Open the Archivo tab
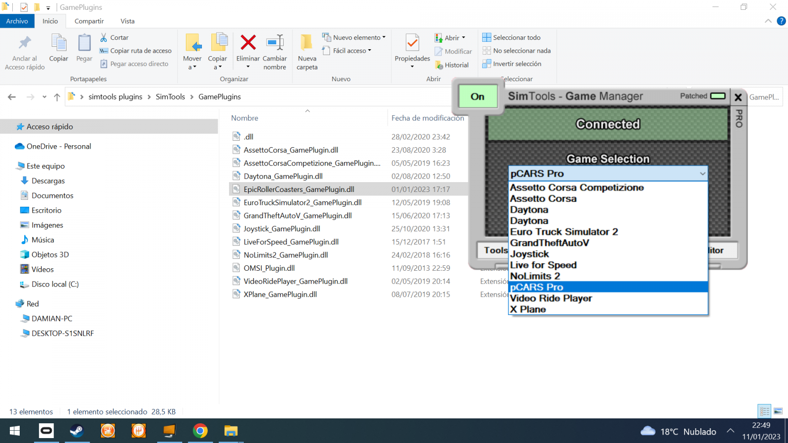Screen dimensions: 788x443 tap(17, 21)
